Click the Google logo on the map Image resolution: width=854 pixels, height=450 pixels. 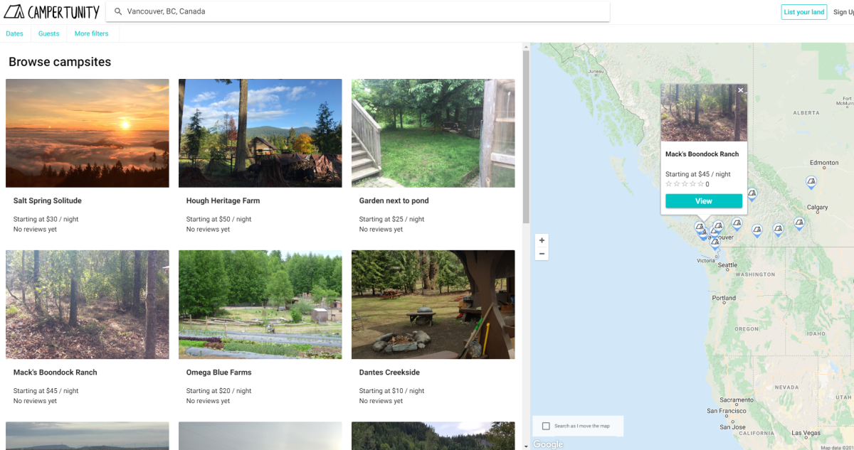tap(547, 444)
